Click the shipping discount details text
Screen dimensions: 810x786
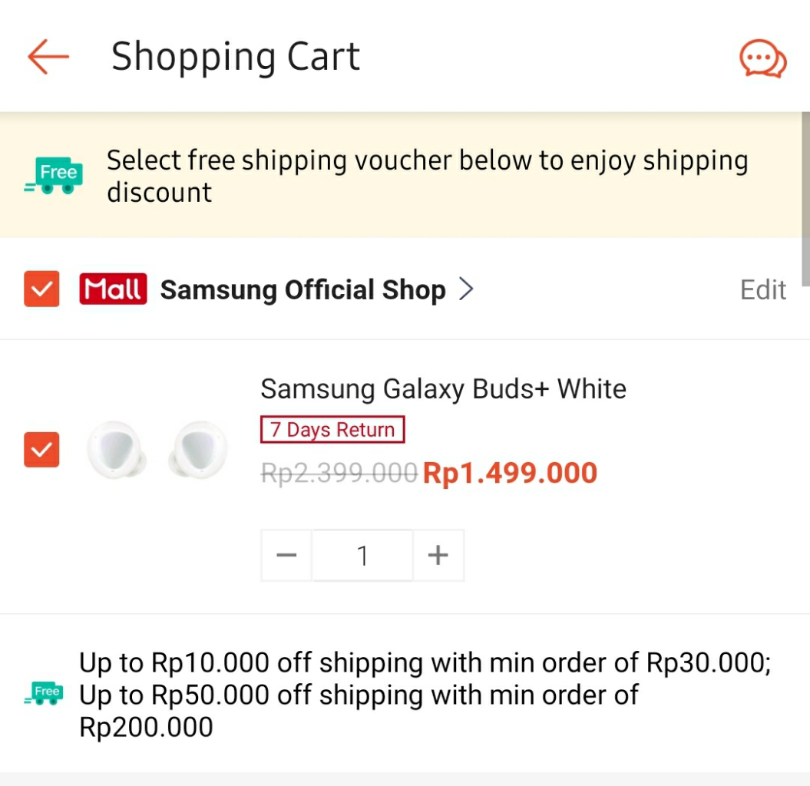click(x=425, y=695)
